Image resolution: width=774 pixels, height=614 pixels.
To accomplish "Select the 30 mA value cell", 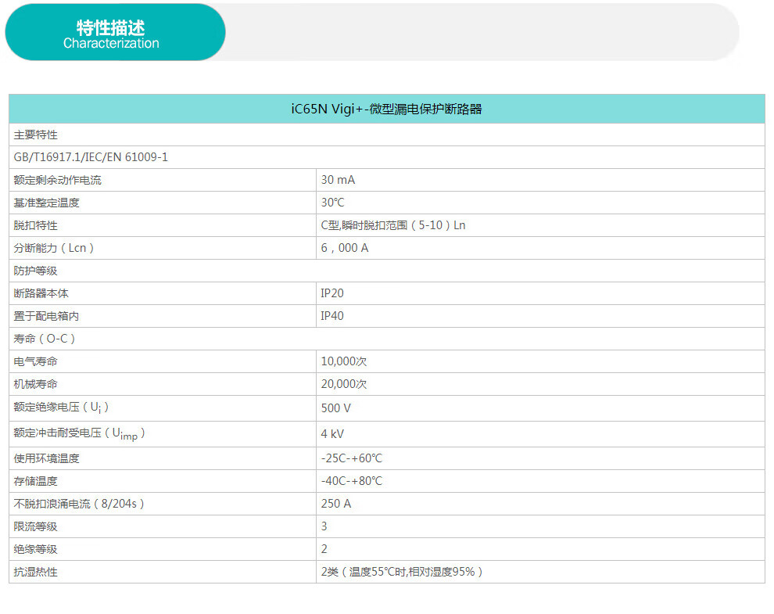I will tap(540, 180).
